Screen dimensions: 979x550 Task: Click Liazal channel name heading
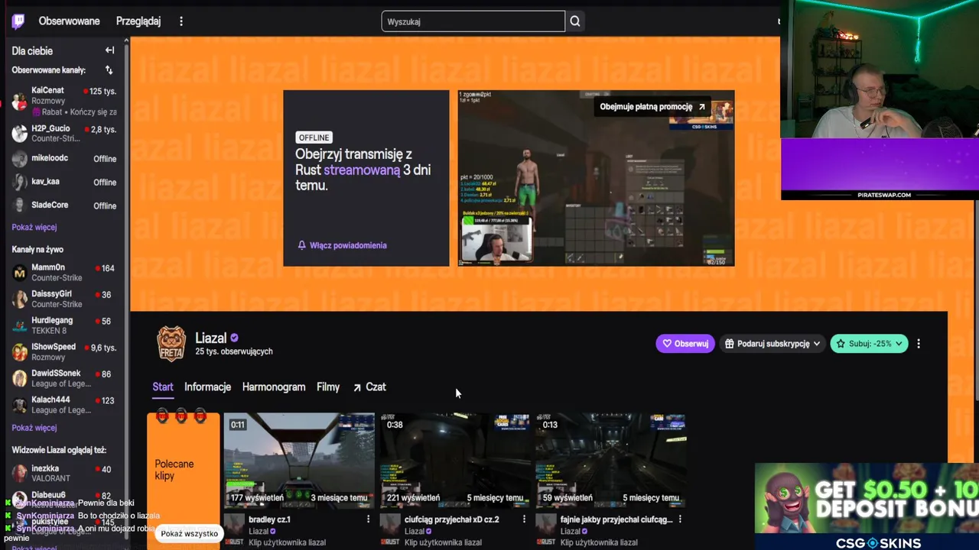(210, 338)
